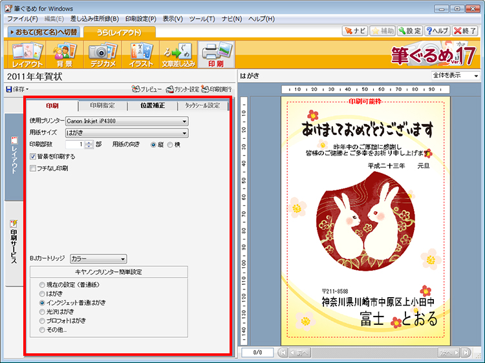The height and width of the screenshot is (363, 485).
Task: Open the BJカートリッジ カラー dropdown
Action: click(98, 259)
